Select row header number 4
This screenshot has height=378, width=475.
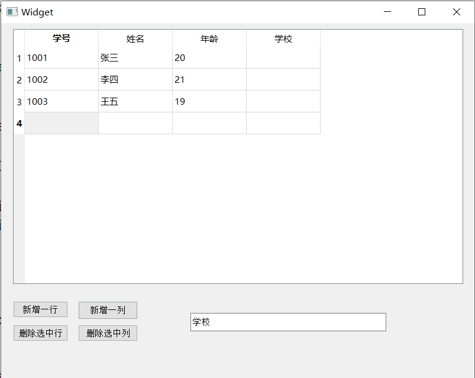19,123
